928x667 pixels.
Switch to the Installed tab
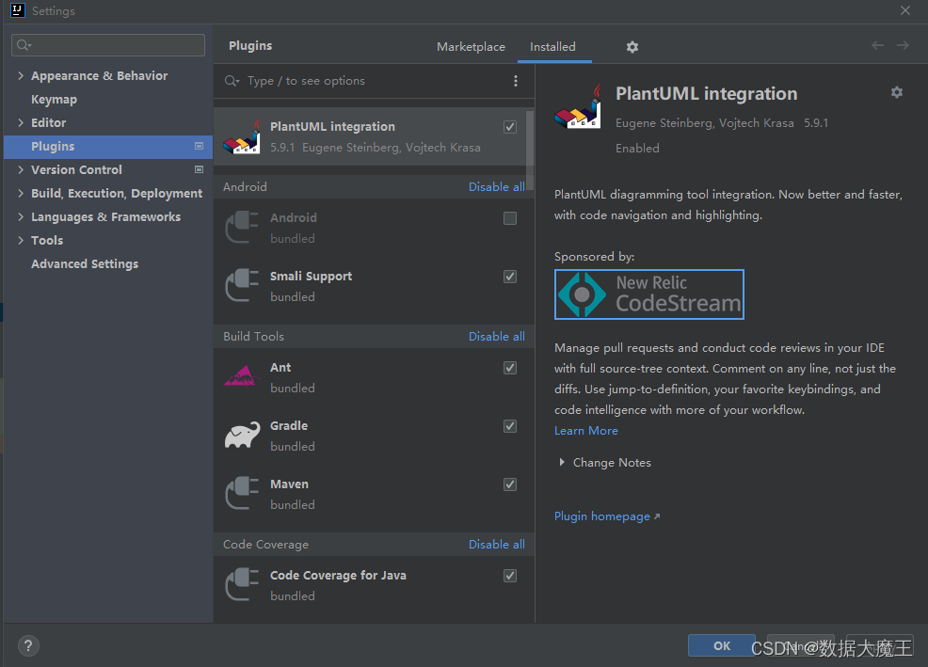pyautogui.click(x=552, y=47)
